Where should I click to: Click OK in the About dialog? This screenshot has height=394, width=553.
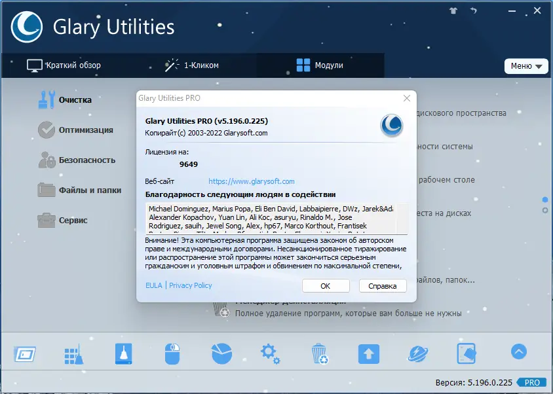pyautogui.click(x=326, y=285)
